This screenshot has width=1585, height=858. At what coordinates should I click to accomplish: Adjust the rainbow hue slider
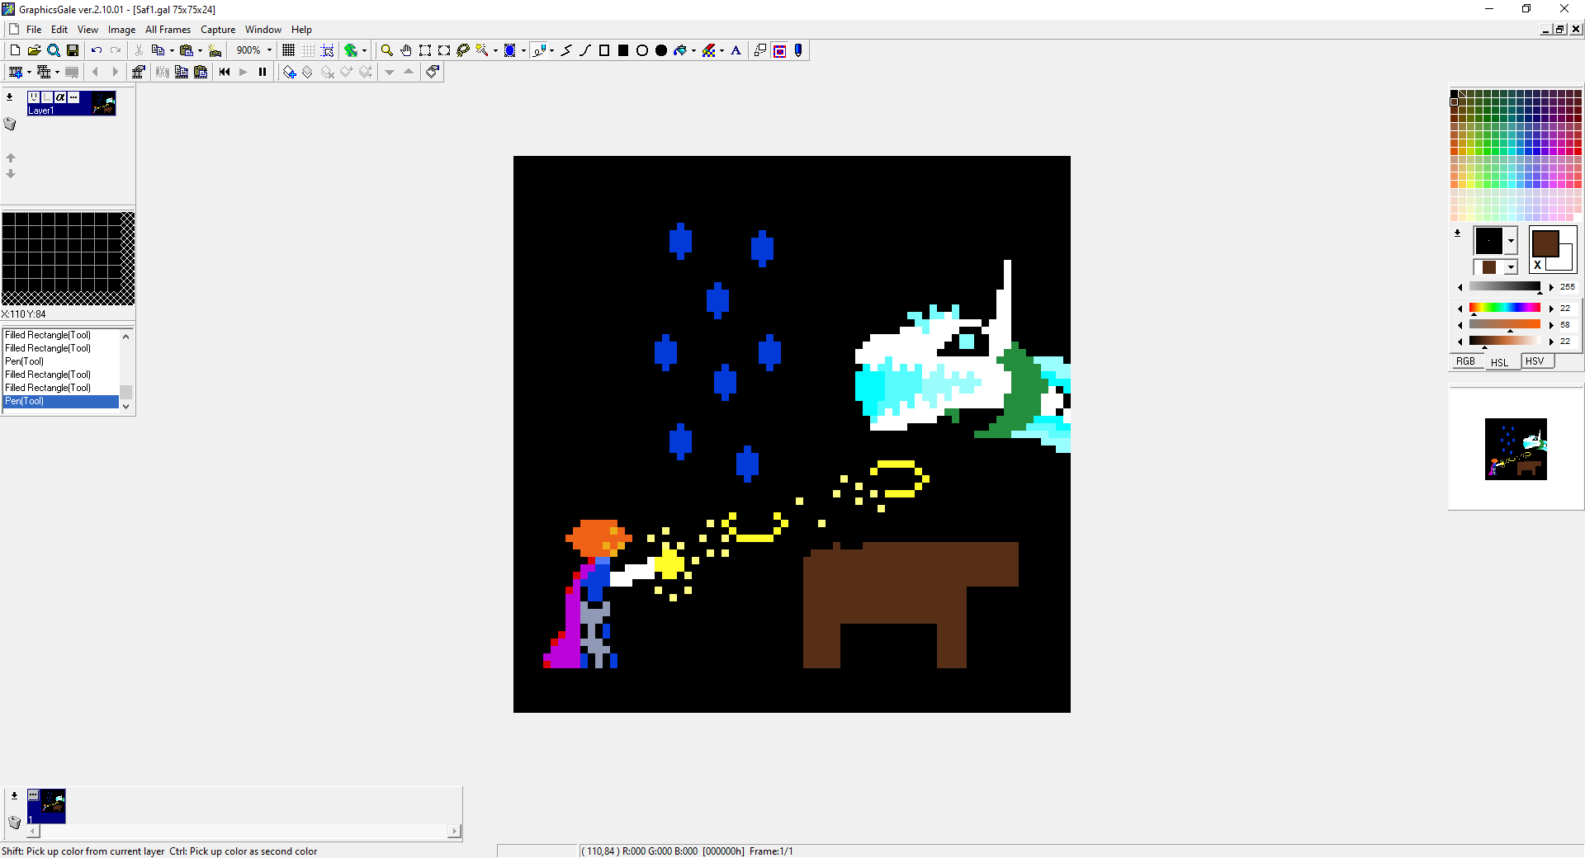1504,308
